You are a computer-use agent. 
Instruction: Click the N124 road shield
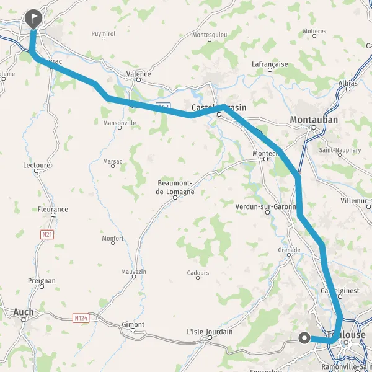[81, 318]
